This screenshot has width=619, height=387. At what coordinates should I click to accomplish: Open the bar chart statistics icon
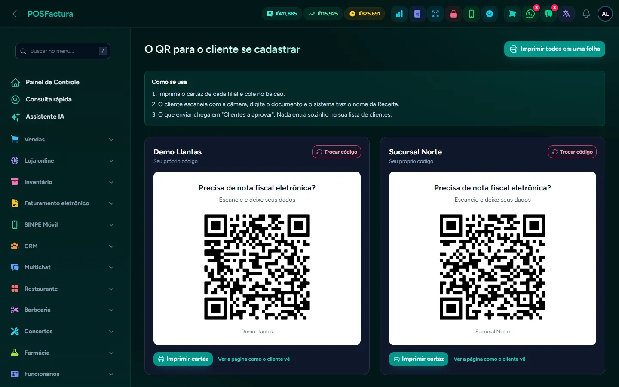pos(399,14)
